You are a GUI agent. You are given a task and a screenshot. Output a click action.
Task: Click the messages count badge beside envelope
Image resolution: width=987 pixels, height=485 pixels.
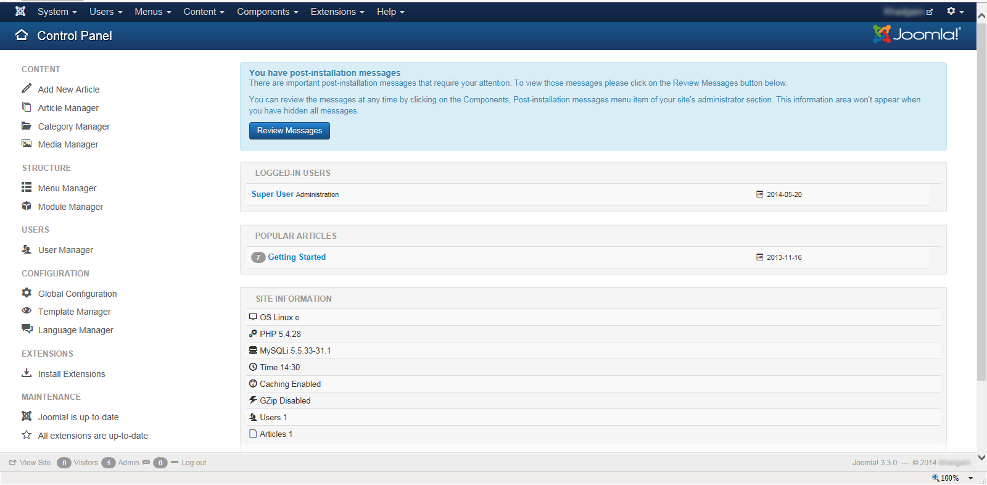point(160,463)
